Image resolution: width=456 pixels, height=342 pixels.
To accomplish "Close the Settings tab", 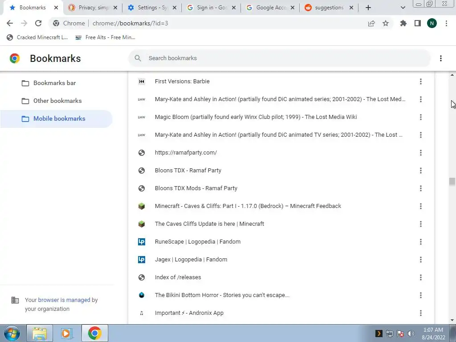I will (x=175, y=8).
